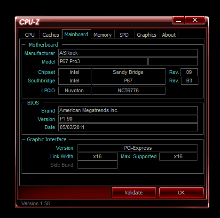Click the BIOS version value P1.90
The width and height of the screenshot is (220, 218).
(128, 119)
